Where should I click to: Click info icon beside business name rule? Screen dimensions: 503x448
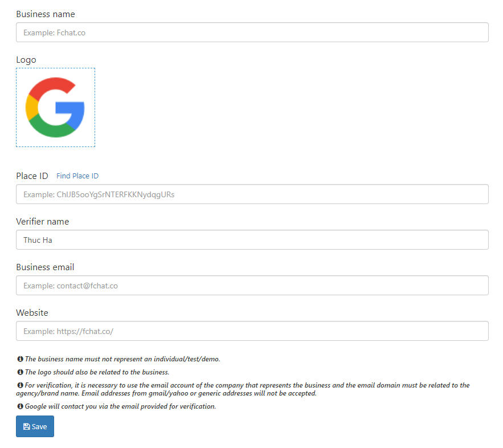point(20,359)
